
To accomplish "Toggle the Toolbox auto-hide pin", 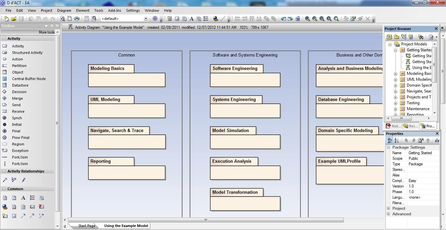I will [x=52, y=26].
